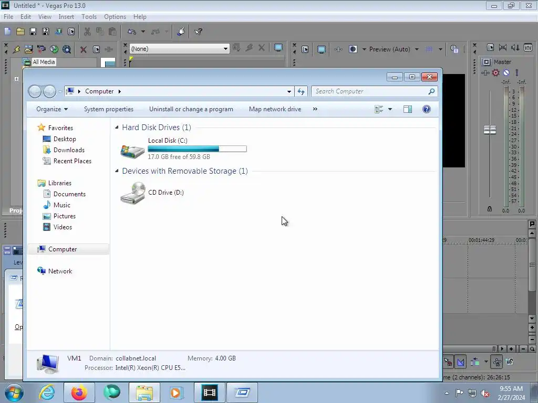538x403 pixels.
Task: Select Network in navigation pane
Action: [x=60, y=271]
